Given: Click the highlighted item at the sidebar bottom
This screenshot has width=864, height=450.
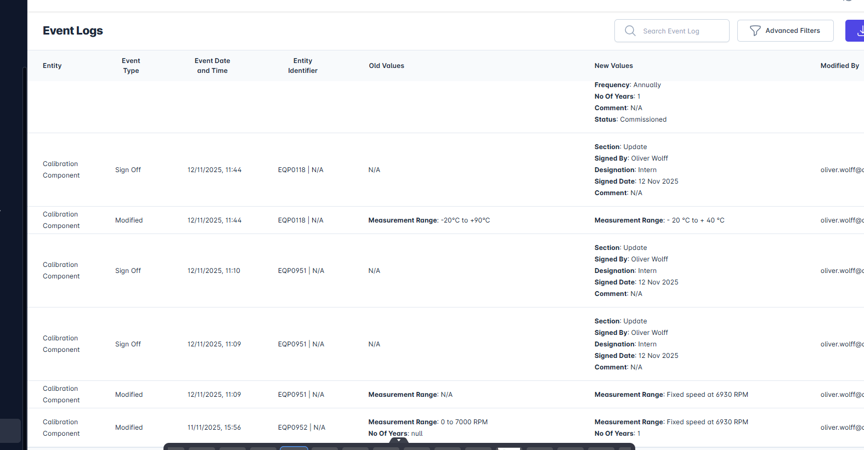Looking at the screenshot, I should [10, 431].
